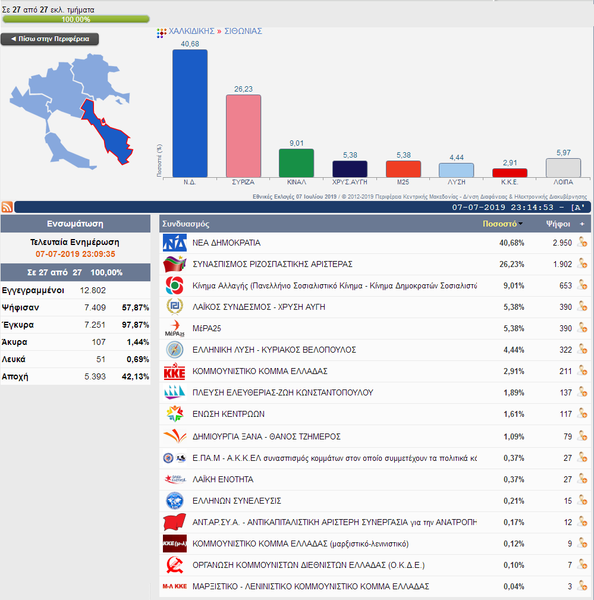
Task: Click the Λαϊκή Ενότητα logo
Action: tap(175, 479)
